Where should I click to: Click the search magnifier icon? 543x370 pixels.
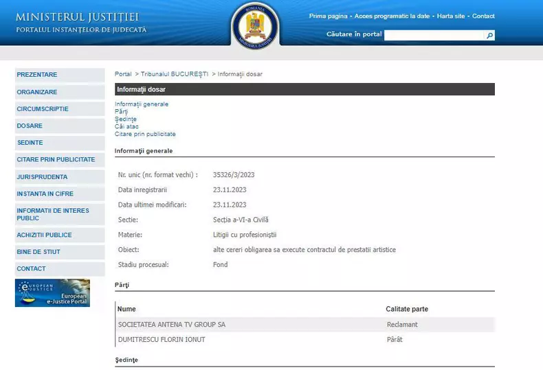pyautogui.click(x=489, y=35)
